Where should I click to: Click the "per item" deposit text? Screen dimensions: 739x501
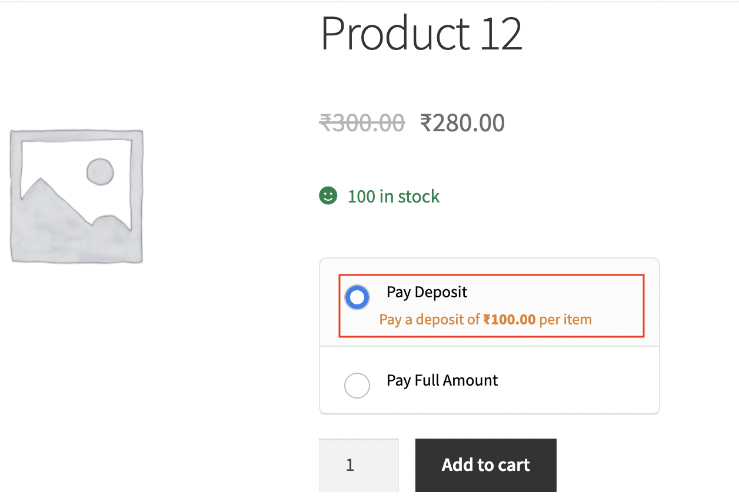click(x=565, y=320)
